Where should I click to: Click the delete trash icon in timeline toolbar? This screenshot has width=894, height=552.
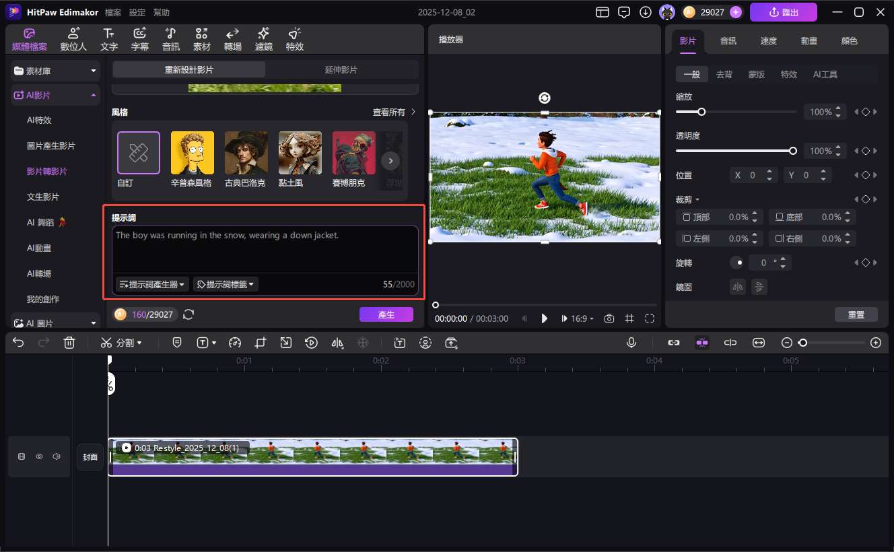(69, 343)
